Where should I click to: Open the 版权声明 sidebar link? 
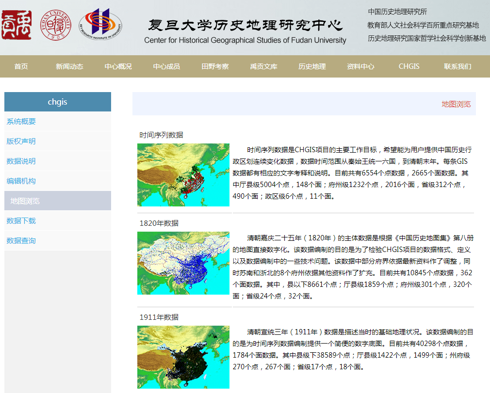coord(58,141)
